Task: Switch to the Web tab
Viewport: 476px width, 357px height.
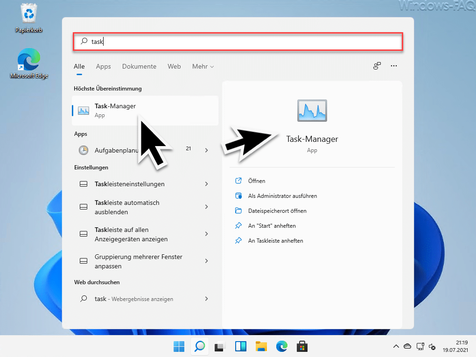Action: (x=174, y=66)
